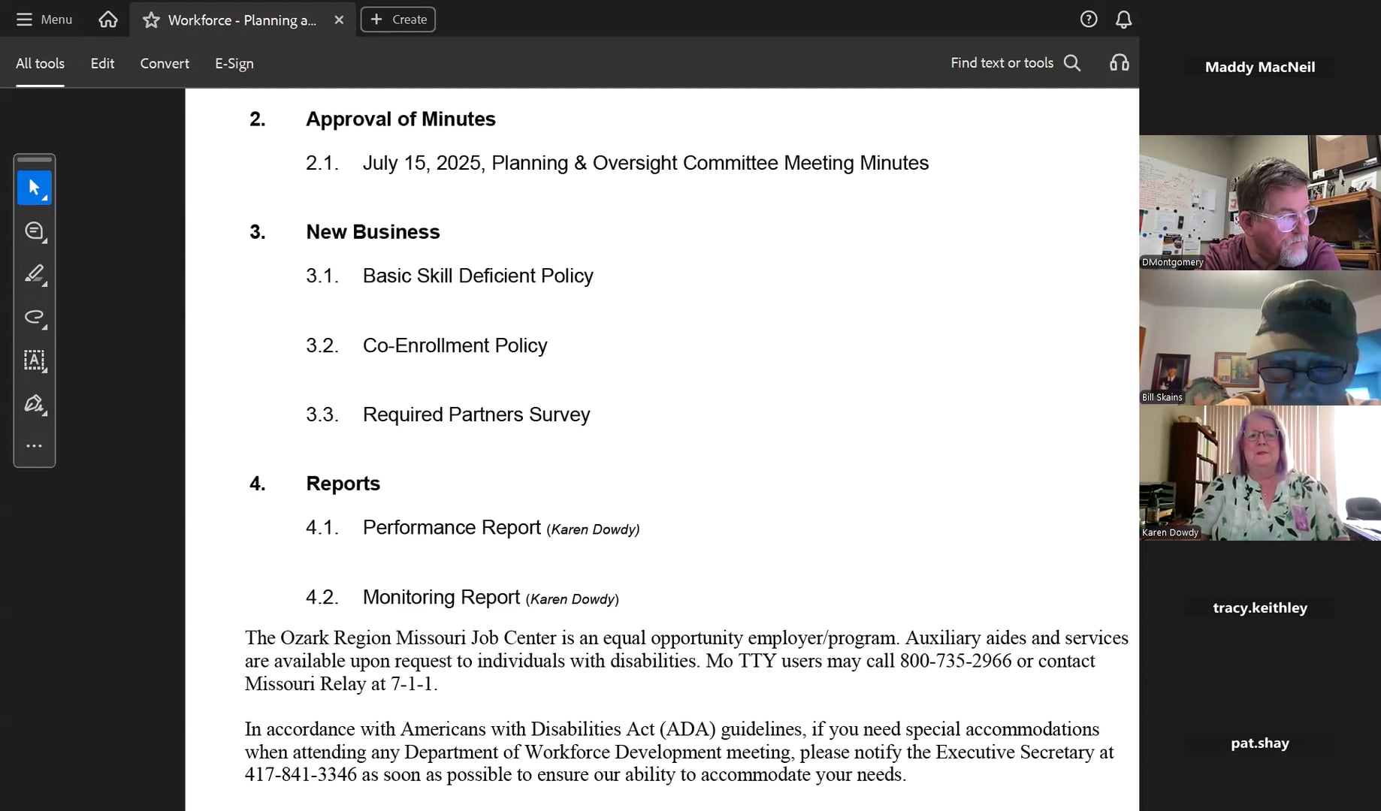Expand the highlight tool options triangle
Screen dimensions: 1381x811
point(44,285)
